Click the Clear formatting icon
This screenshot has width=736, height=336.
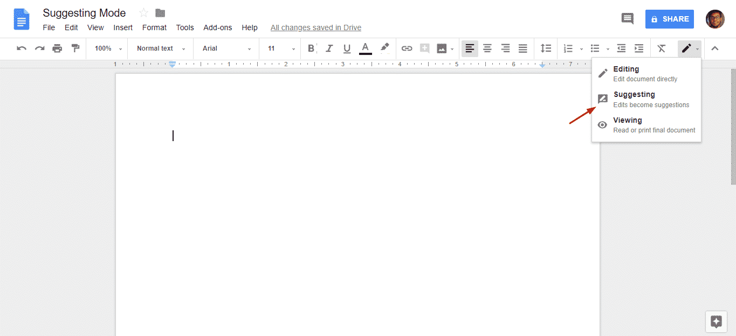point(662,48)
